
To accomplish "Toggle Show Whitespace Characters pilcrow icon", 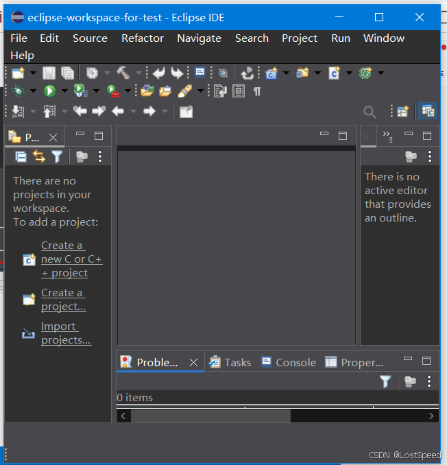I will (257, 91).
